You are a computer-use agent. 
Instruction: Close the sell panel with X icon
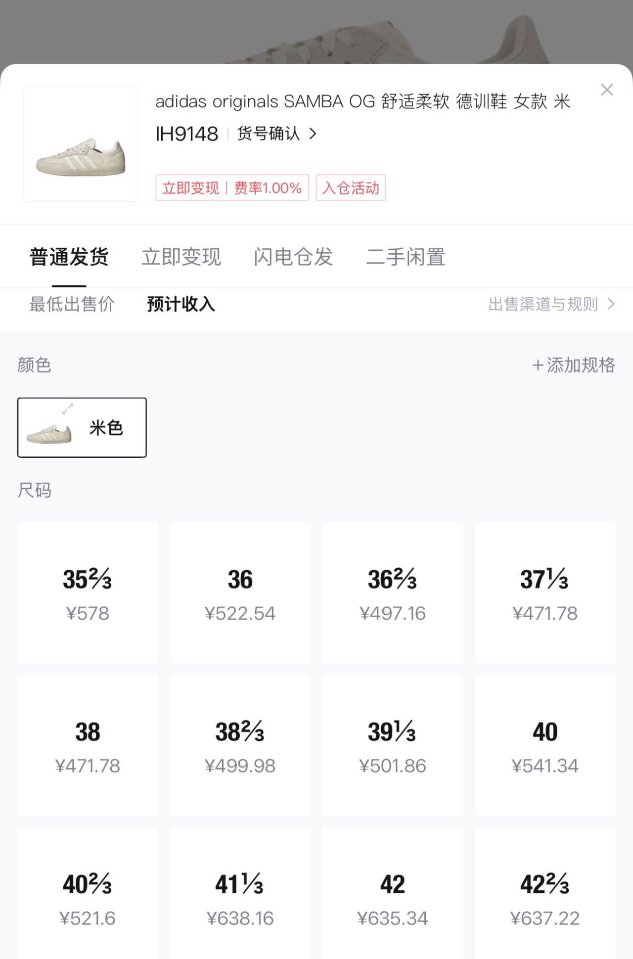point(607,90)
